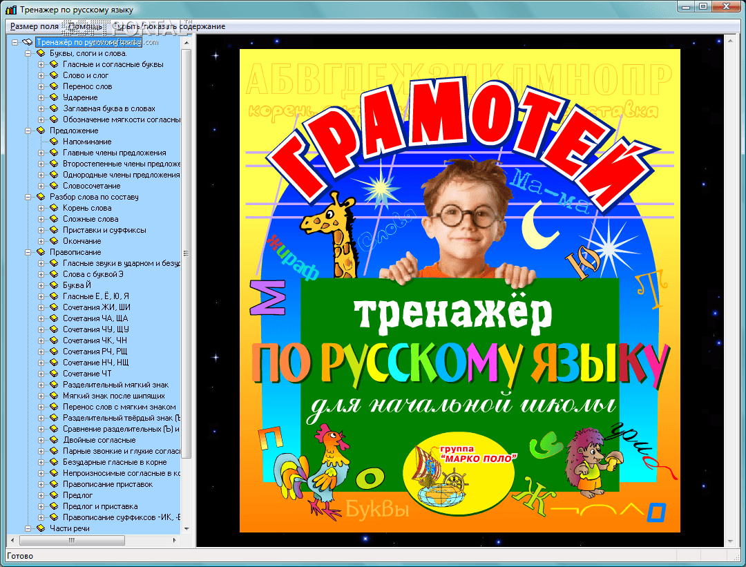Select the Сочетания ЧУ, ЩУ topic
Image resolution: width=746 pixels, height=567 pixels.
95,329
